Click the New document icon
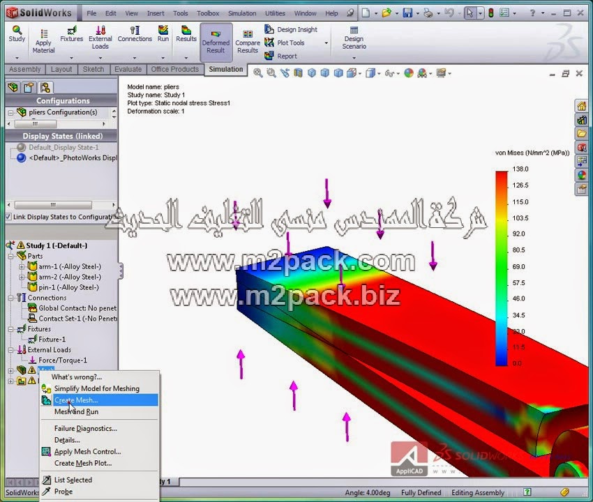This screenshot has height=502, width=593. coord(366,13)
